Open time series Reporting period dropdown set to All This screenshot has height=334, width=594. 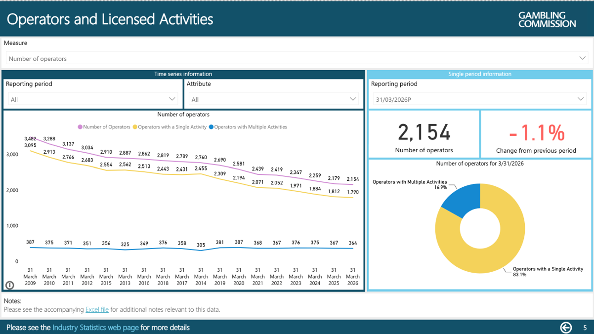[x=93, y=99]
